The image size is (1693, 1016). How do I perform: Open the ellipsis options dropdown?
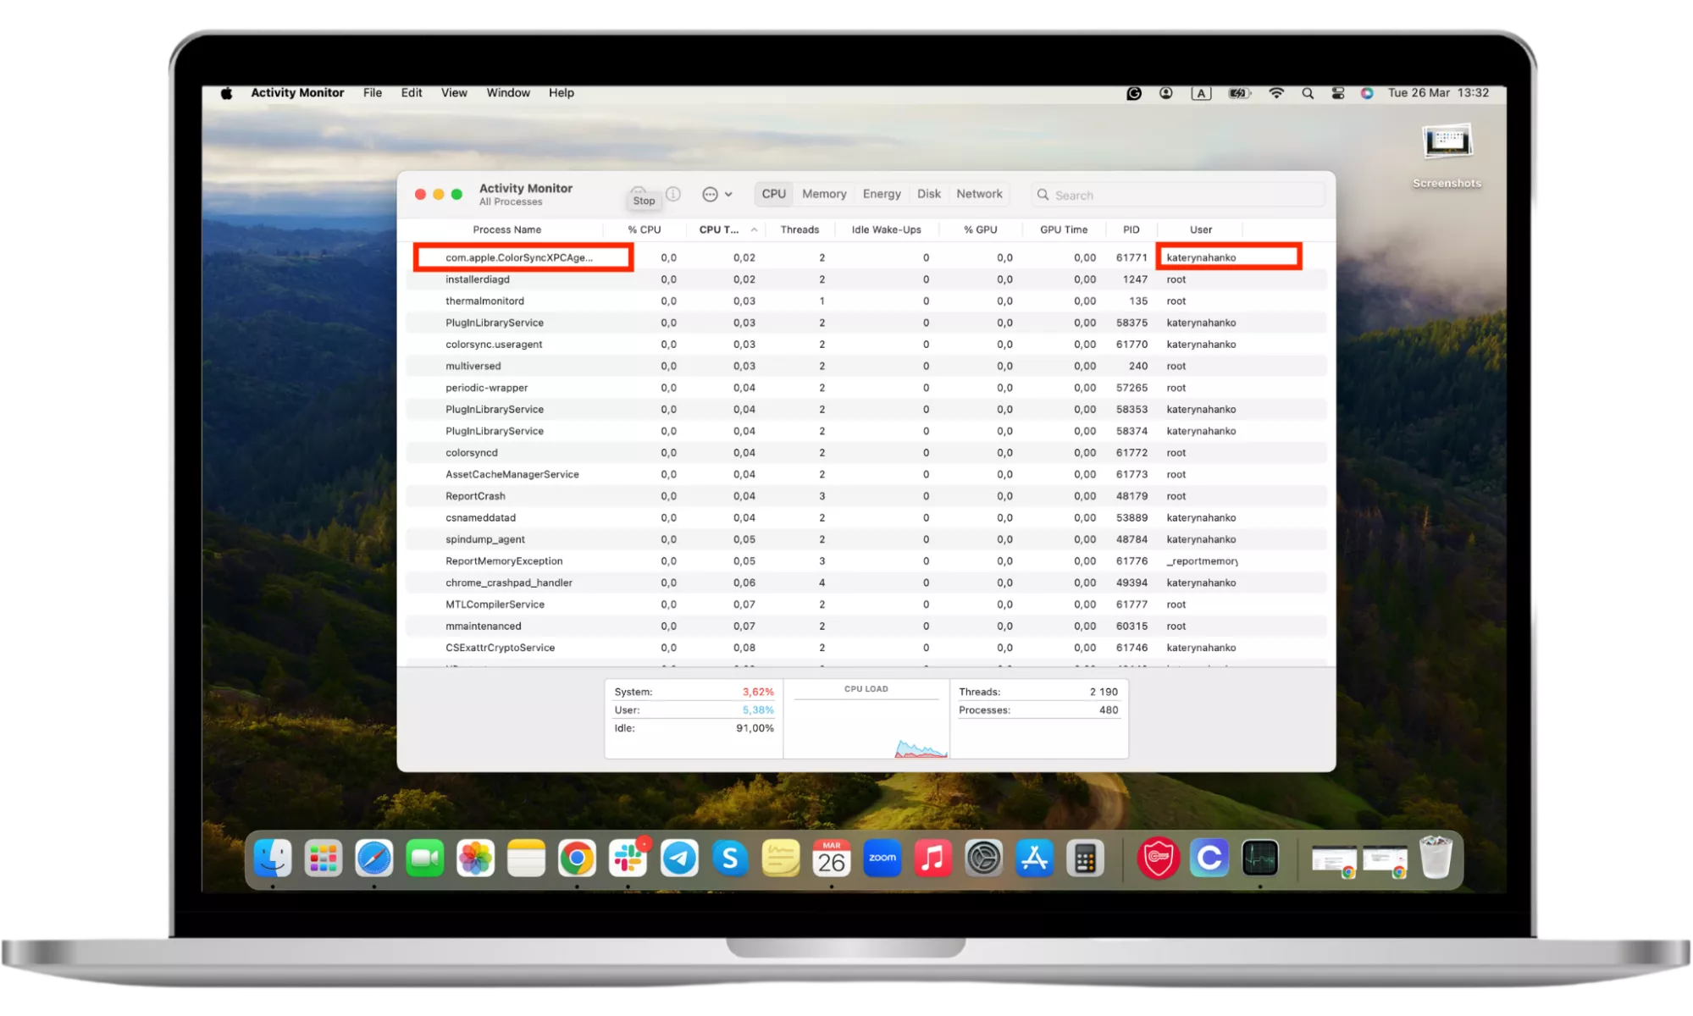[716, 194]
